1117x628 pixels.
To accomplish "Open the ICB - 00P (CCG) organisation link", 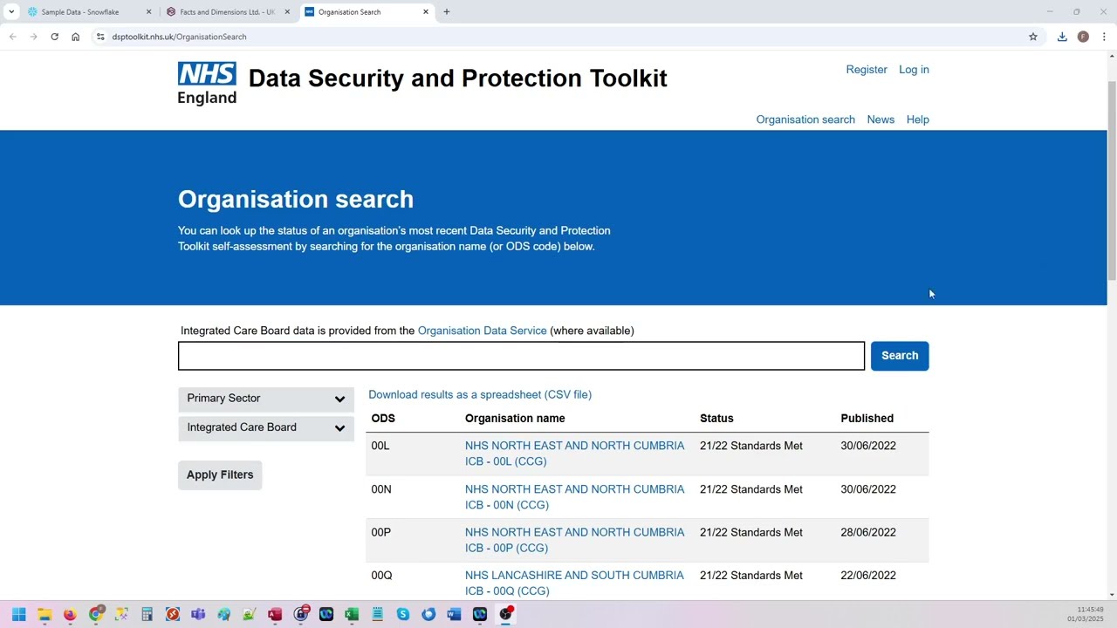I will (574, 540).
